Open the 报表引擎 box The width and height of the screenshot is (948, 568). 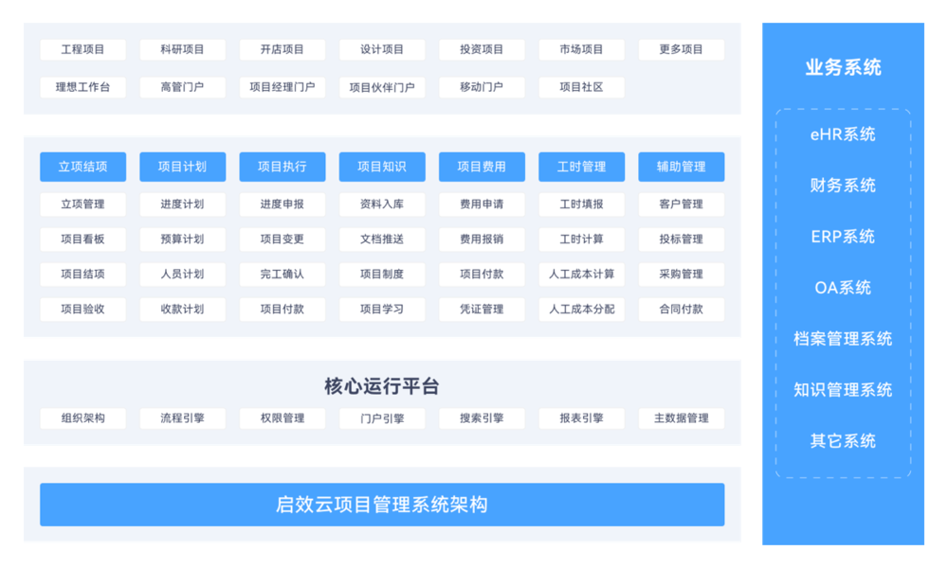click(582, 418)
